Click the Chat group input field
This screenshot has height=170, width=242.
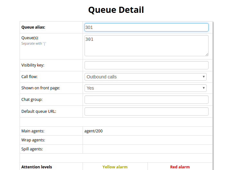[146, 100]
